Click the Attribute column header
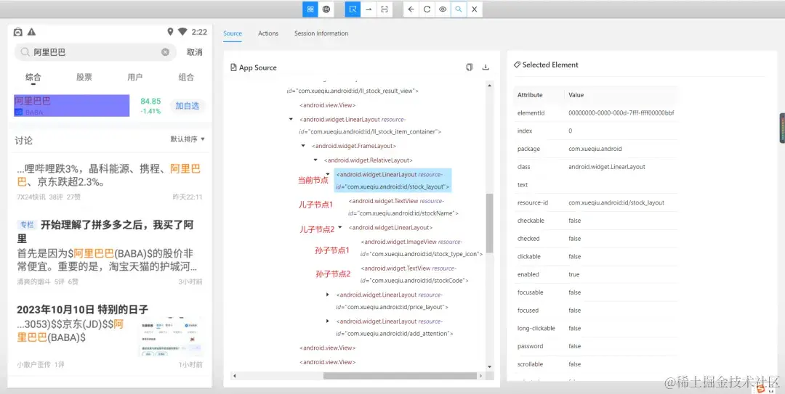The image size is (785, 394). (x=530, y=94)
